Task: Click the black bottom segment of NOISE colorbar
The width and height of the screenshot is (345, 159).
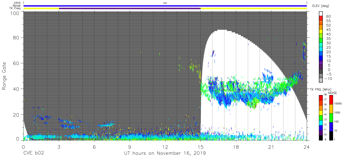Action: click(331, 135)
